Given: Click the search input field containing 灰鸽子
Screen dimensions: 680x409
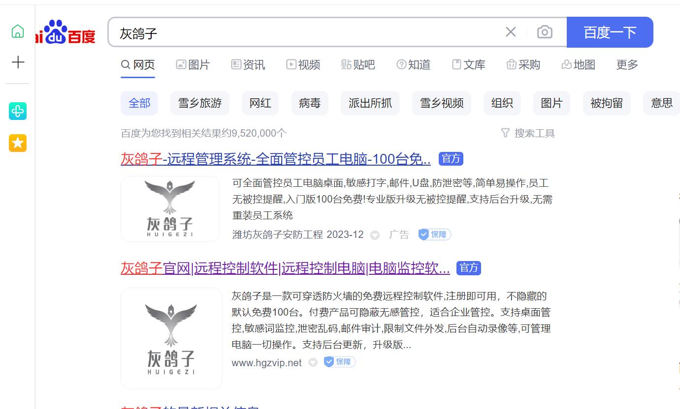Looking at the screenshot, I should pyautogui.click(x=305, y=32).
